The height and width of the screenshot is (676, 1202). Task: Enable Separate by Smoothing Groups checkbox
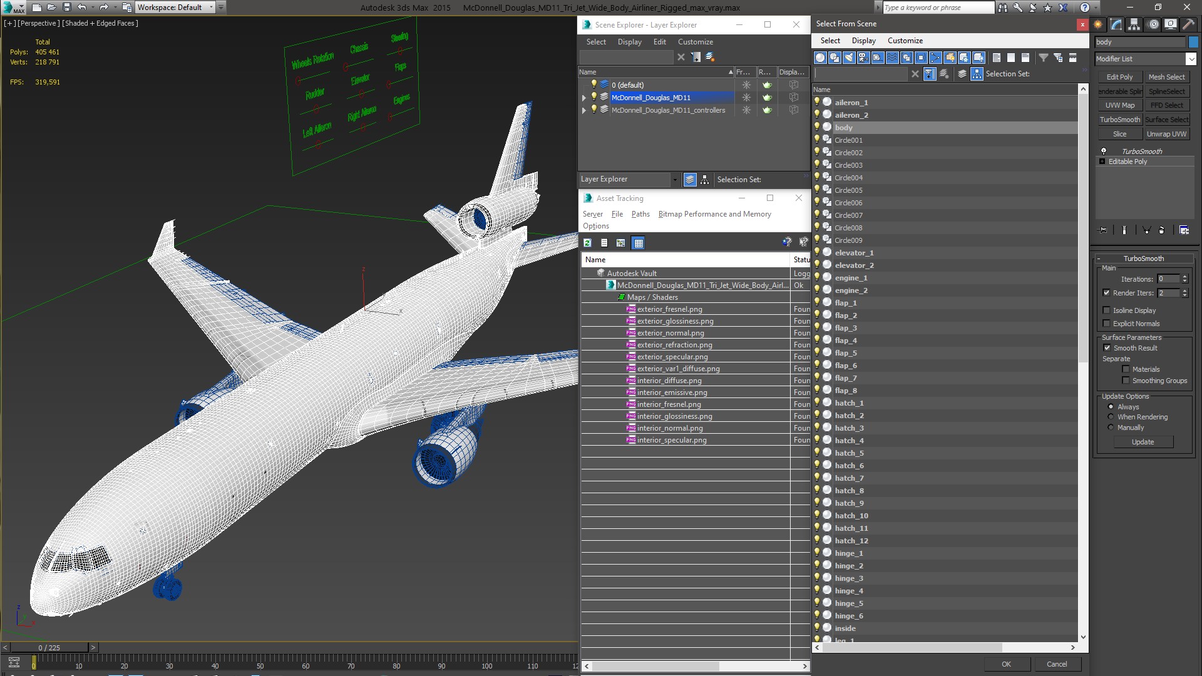click(x=1126, y=381)
